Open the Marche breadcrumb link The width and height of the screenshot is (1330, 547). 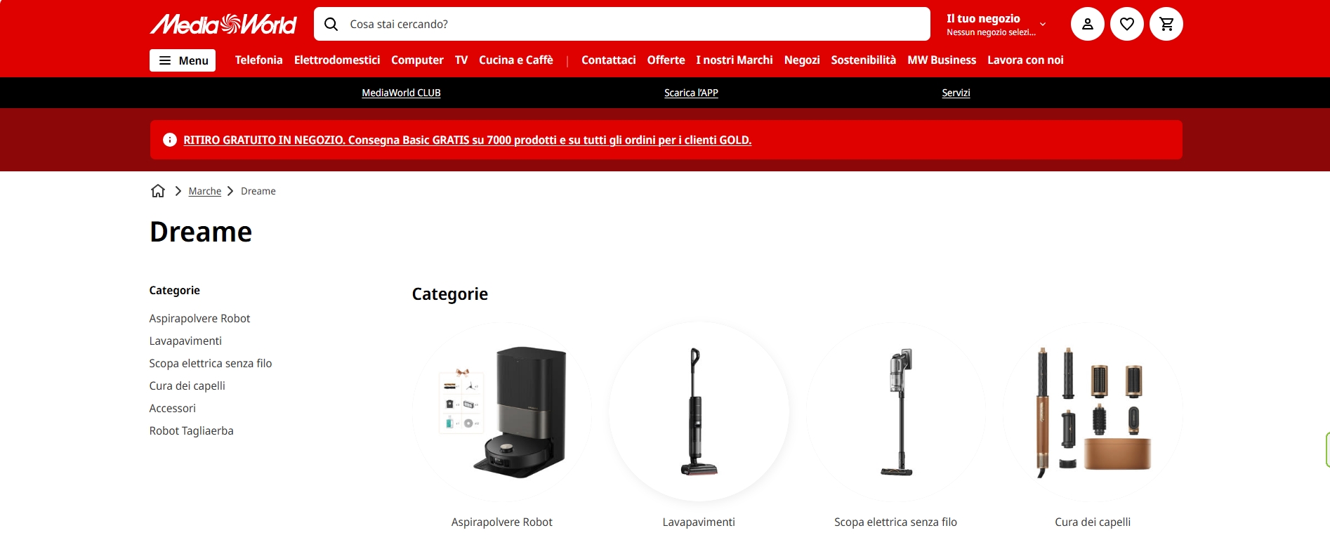click(204, 191)
